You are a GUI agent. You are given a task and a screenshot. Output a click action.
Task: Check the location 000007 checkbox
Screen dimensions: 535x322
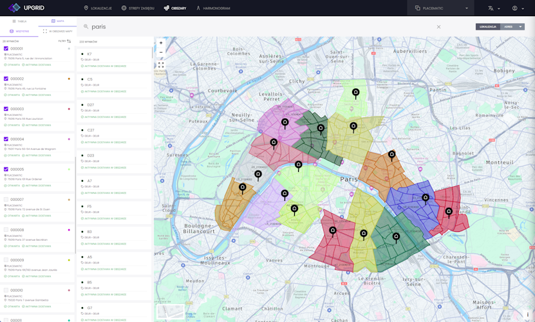(x=6, y=200)
